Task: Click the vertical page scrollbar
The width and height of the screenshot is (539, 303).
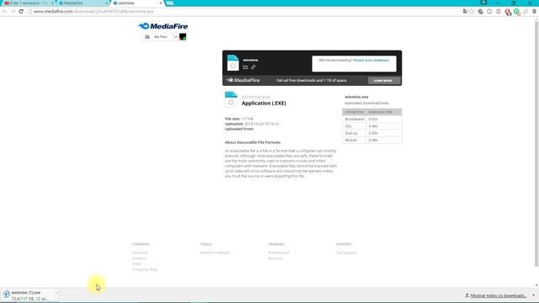Action: (536, 144)
